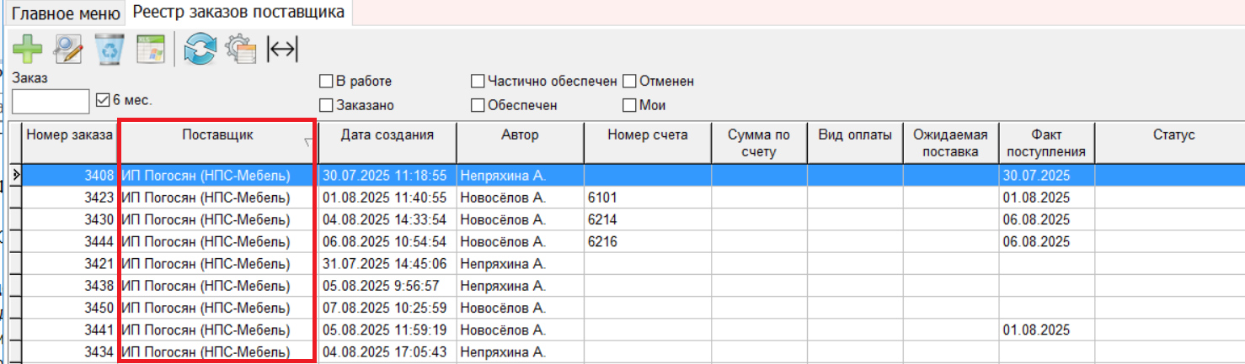The image size is (1245, 364).
Task: Uncheck the "6 мес." checkbox
Action: pyautogui.click(x=103, y=100)
